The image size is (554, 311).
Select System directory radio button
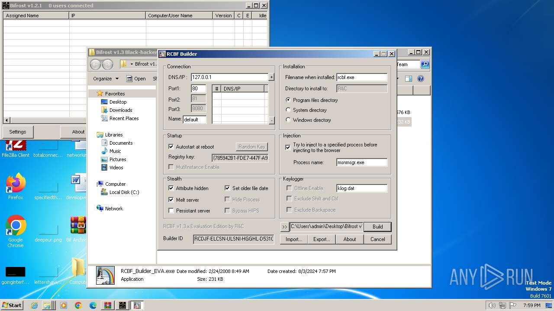[288, 110]
